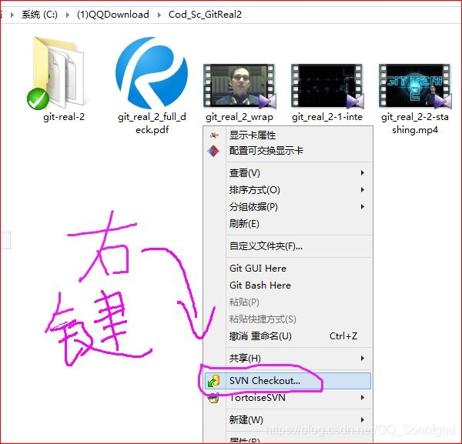Open breadcrumb arrow before 系统 (C:)
Viewport: 462px width, 444px height.
point(12,15)
